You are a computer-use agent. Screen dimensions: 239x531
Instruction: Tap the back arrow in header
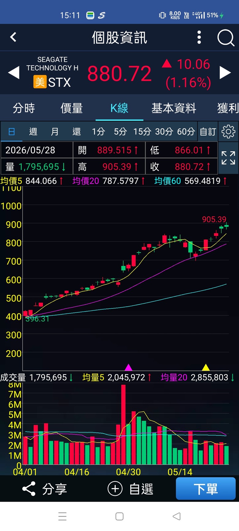[13, 37]
